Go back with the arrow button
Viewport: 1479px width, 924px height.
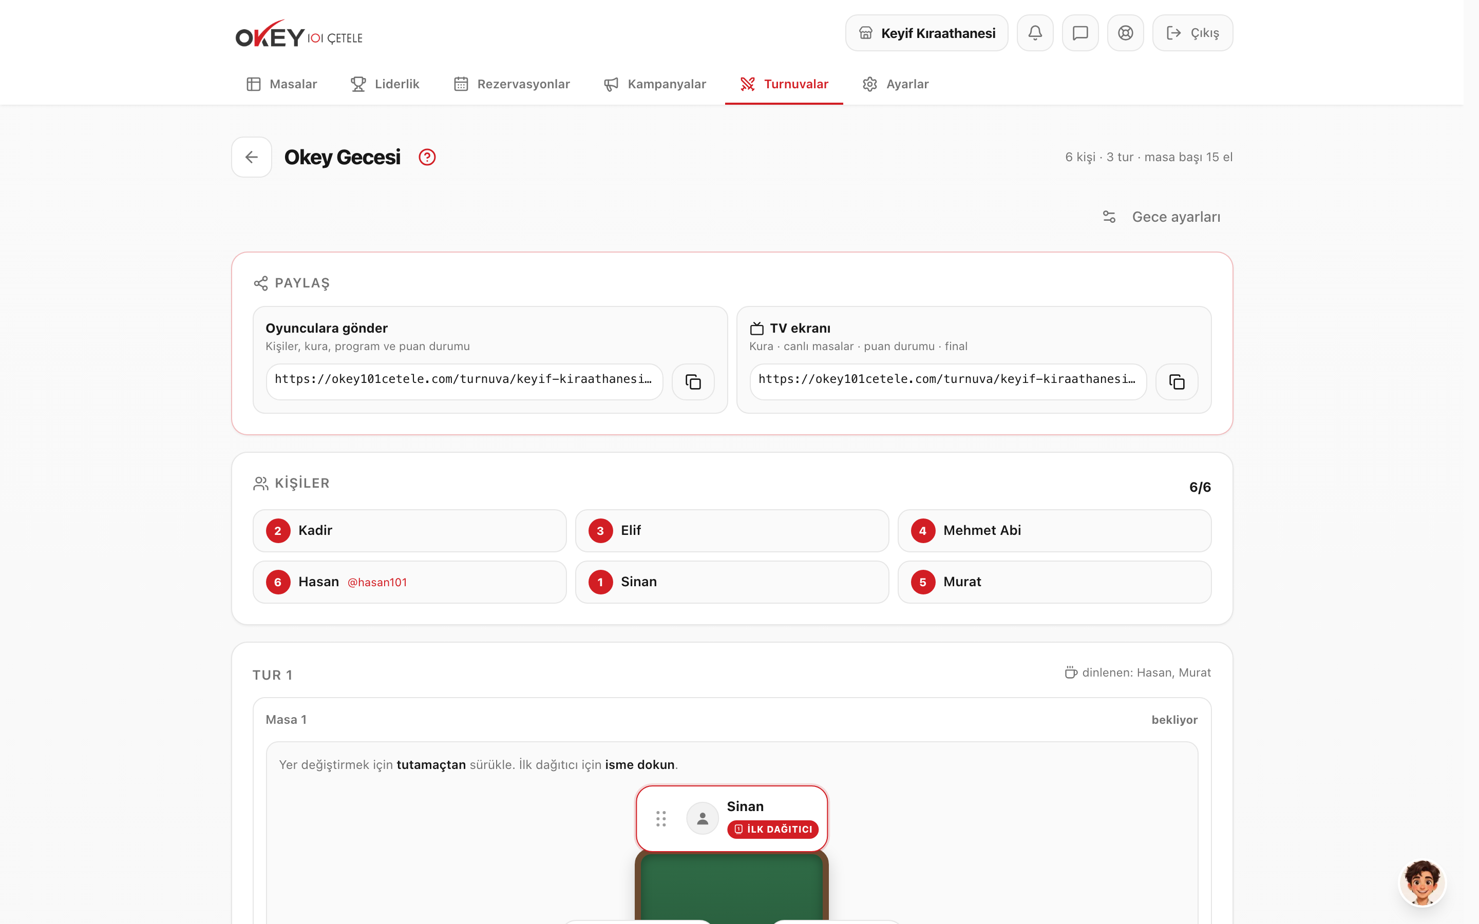[251, 157]
